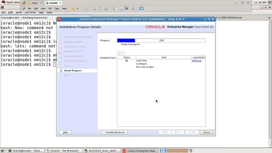This screenshot has width=272, height=153.
Task: Open the Applications menu in GNOME panel
Action: tap(11, 2)
